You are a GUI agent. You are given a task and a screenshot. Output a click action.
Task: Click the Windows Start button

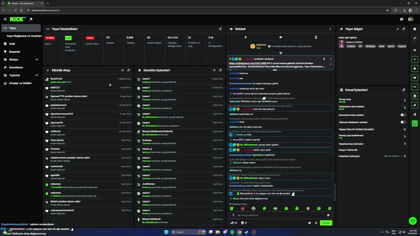click(166, 232)
